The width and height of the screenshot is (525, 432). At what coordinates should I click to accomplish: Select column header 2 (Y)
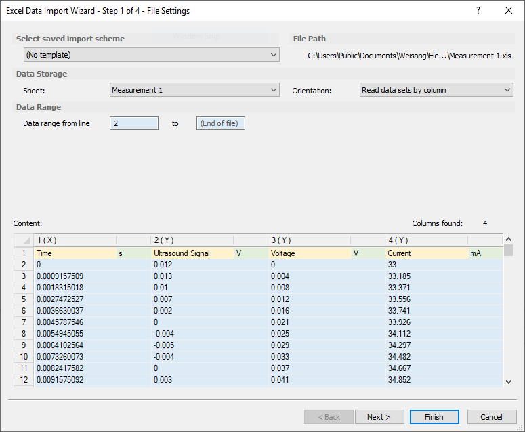pyautogui.click(x=192, y=240)
